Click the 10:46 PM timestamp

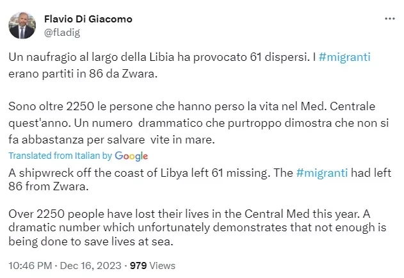[29, 265]
